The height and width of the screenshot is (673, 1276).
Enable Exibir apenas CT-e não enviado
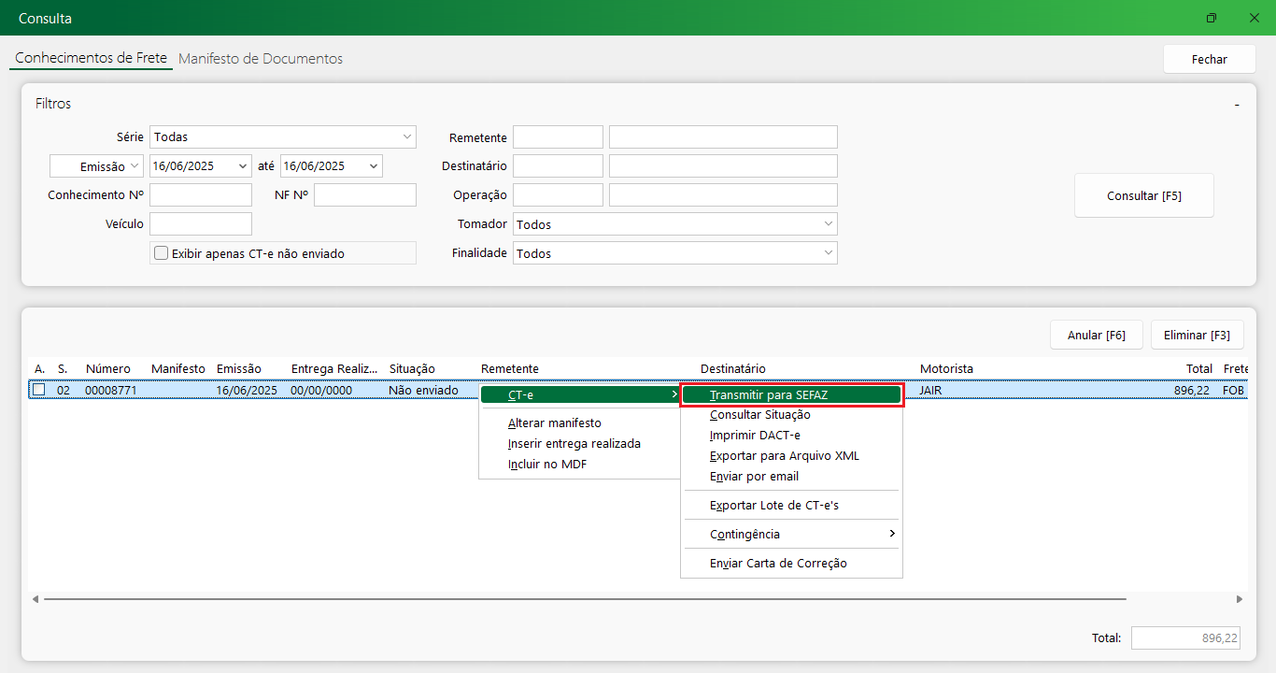162,253
